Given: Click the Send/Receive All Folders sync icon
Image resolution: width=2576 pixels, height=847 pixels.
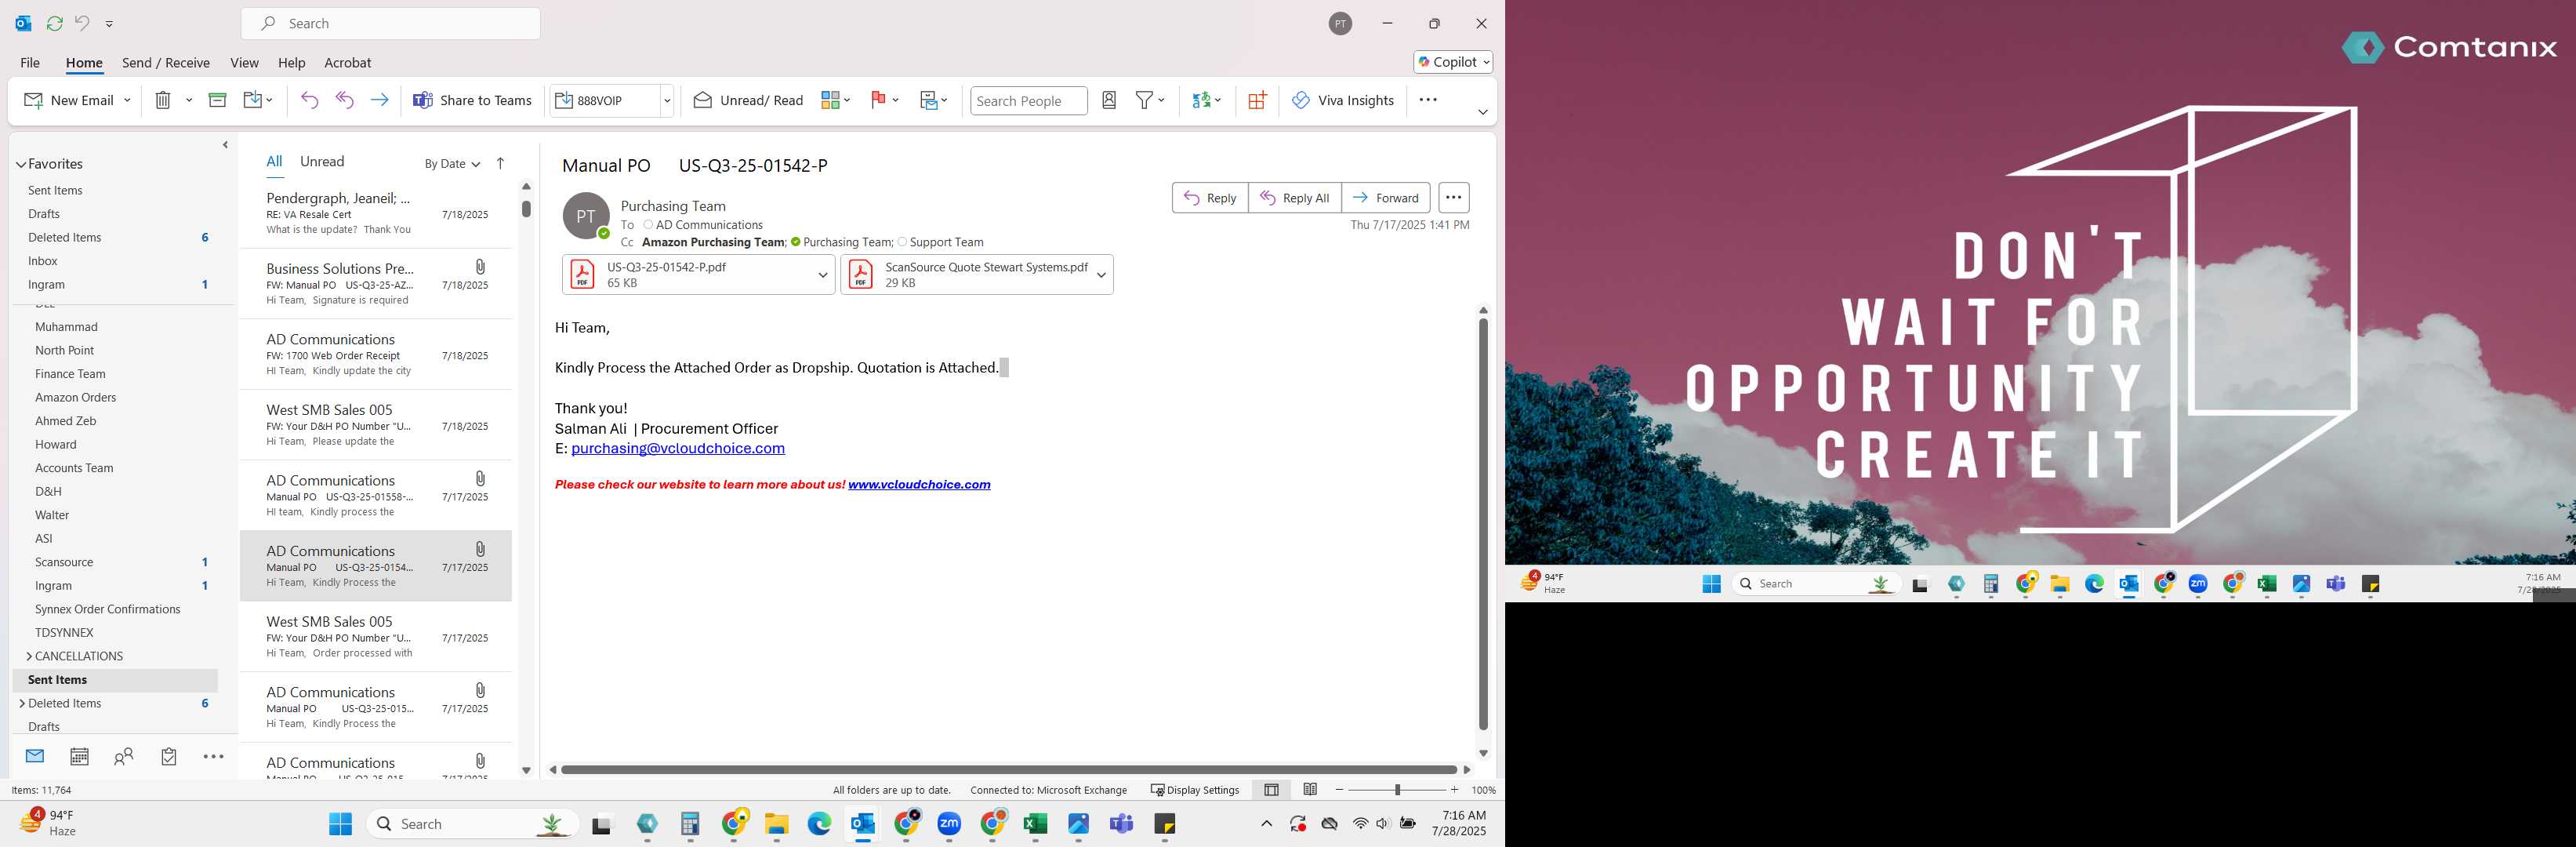Looking at the screenshot, I should pyautogui.click(x=55, y=23).
